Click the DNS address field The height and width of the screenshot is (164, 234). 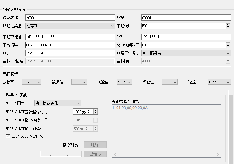pos(186,37)
